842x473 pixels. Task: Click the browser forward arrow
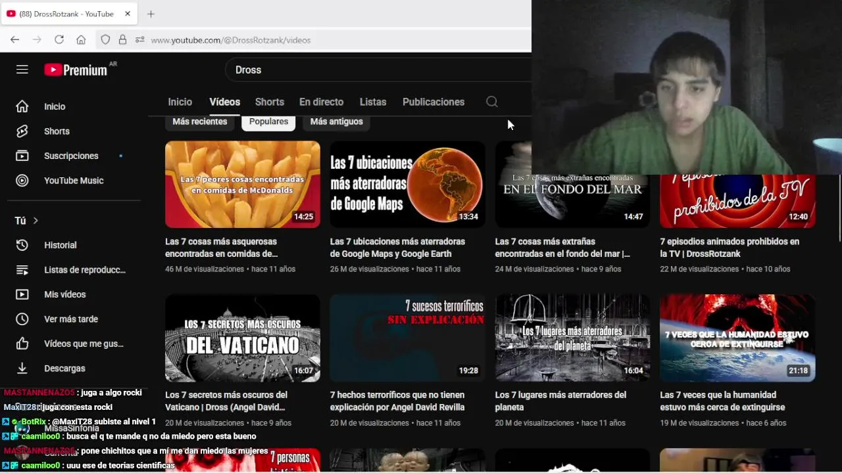(x=37, y=40)
